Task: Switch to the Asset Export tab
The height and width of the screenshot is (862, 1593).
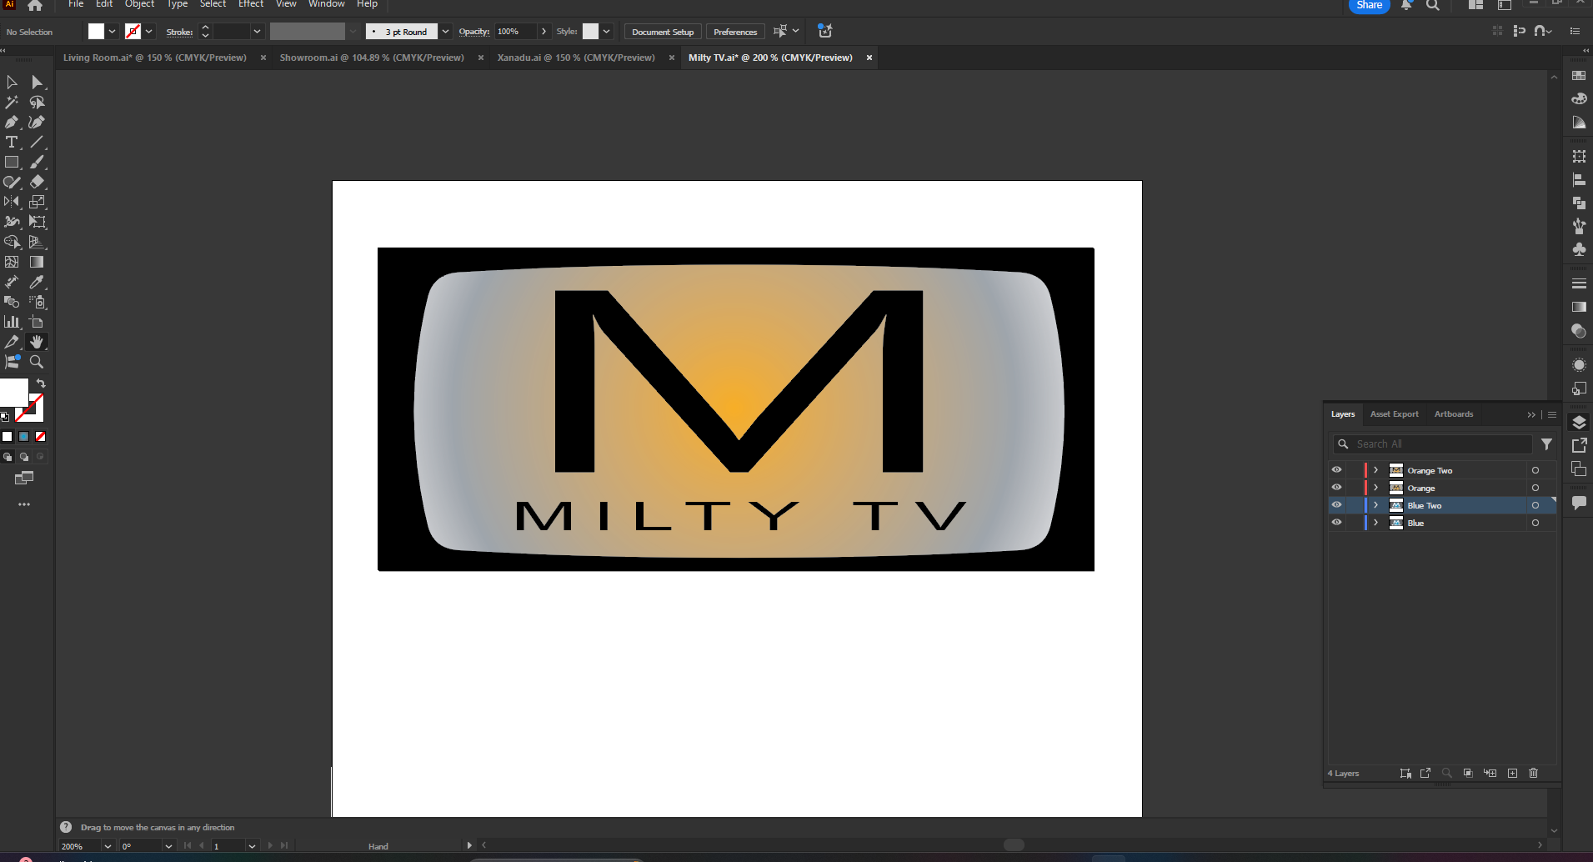Action: pos(1394,414)
